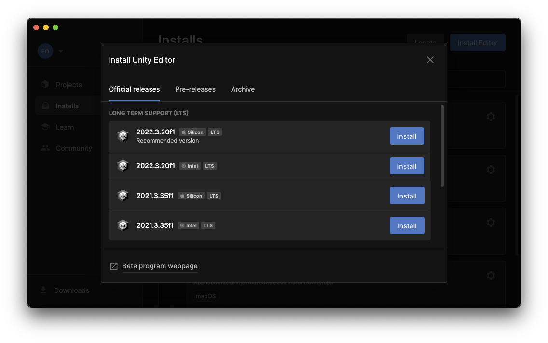Expand the account dropdown next to EO avatar
The width and height of the screenshot is (548, 343).
[x=61, y=52]
